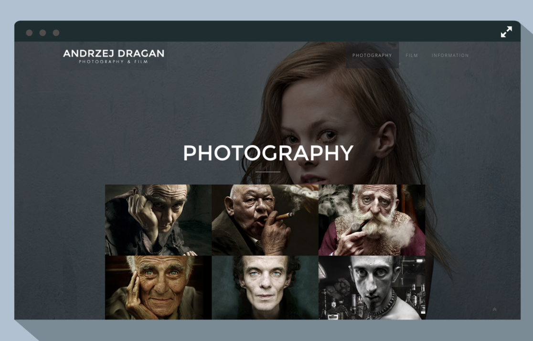Open the black-and-white portrait with liquor bottles

(x=372, y=287)
